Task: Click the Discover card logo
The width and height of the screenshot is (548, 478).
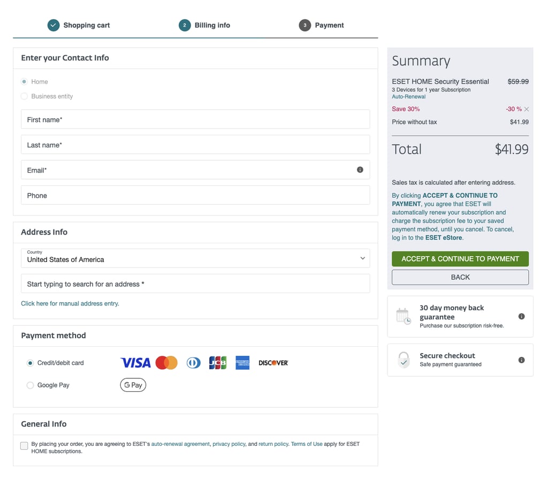Action: pos(273,363)
